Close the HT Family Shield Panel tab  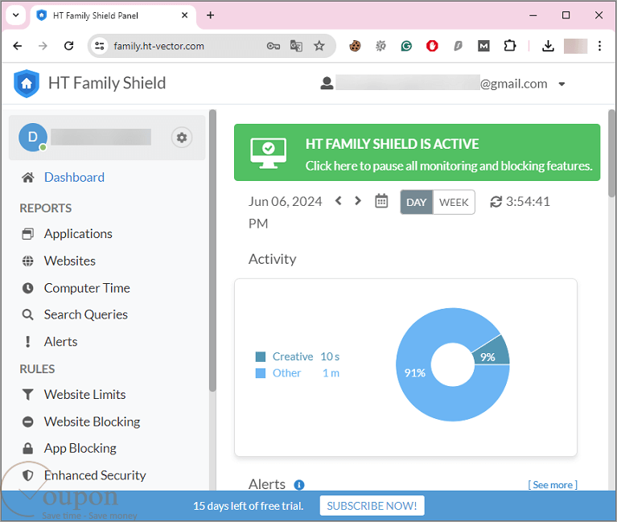pyautogui.click(x=184, y=15)
